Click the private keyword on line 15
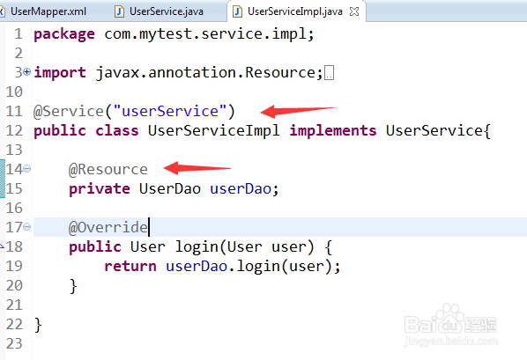 (100, 188)
